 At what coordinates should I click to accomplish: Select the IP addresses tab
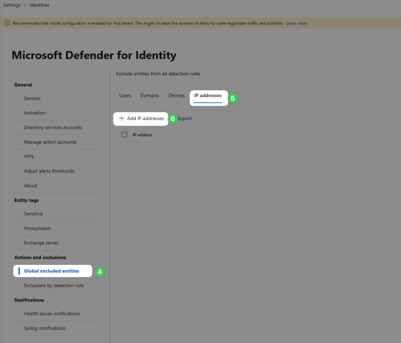pyautogui.click(x=208, y=95)
